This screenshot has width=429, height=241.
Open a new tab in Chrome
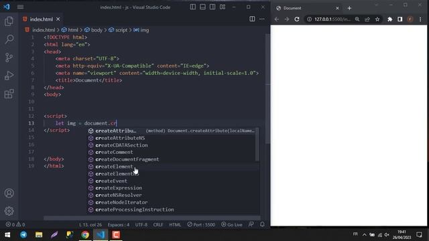click(349, 8)
